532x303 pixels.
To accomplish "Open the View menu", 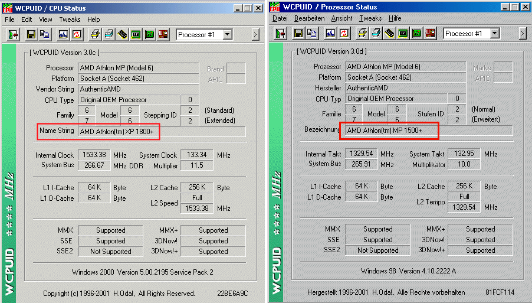I will pos(45,19).
